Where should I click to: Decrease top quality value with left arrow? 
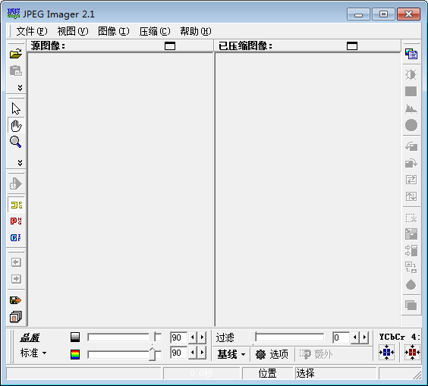193,337
